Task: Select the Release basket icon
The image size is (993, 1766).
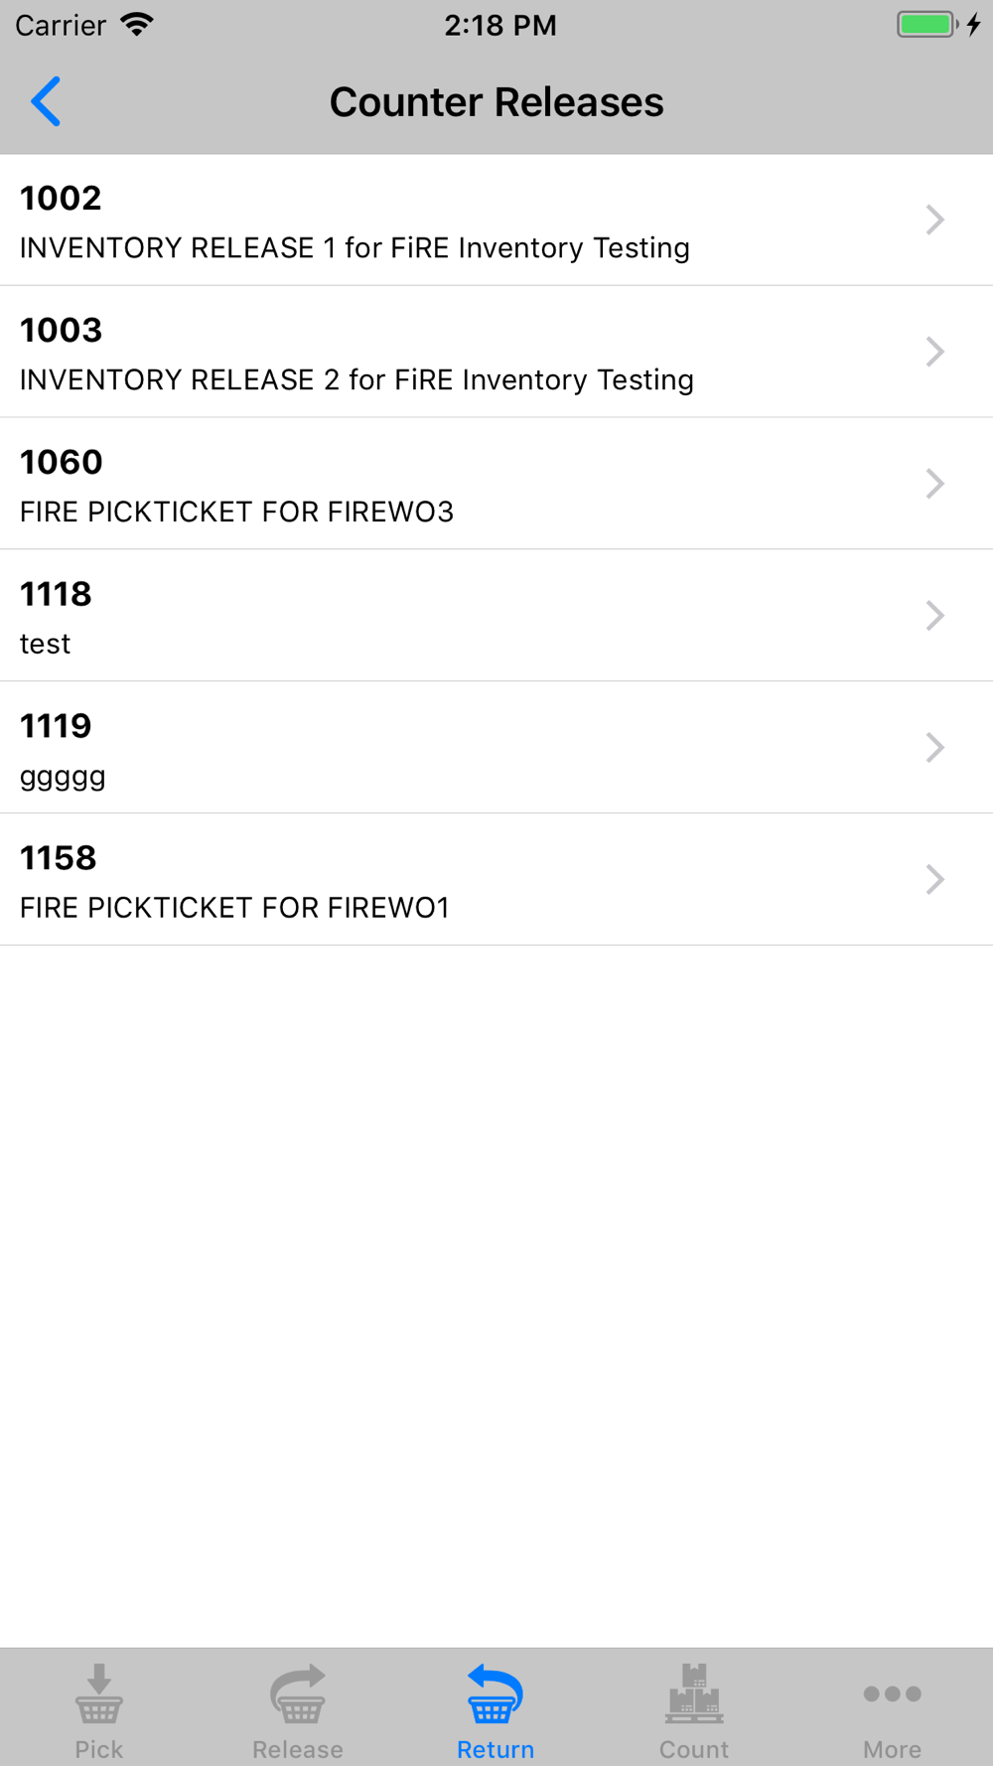Action: pos(298,1693)
